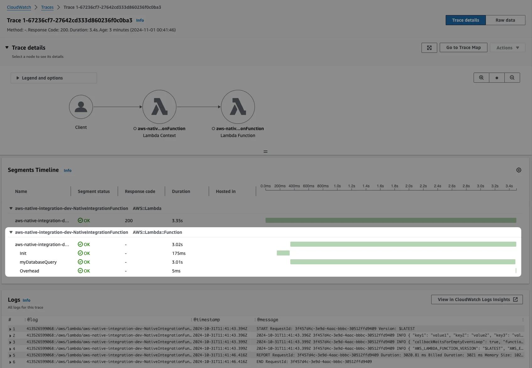Click the myDatabaseQuery timeline bar

click(x=402, y=262)
